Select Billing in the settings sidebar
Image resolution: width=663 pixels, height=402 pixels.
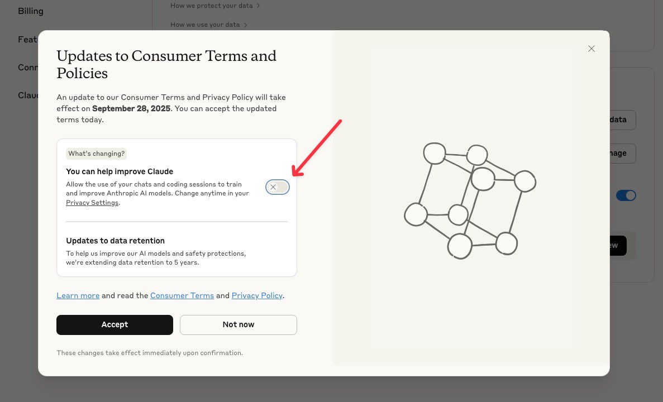(30, 11)
